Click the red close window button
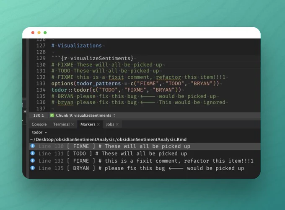 (x=33, y=33)
